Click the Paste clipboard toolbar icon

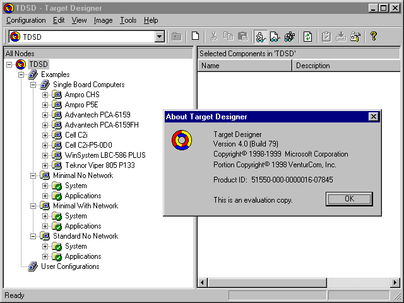point(242,37)
